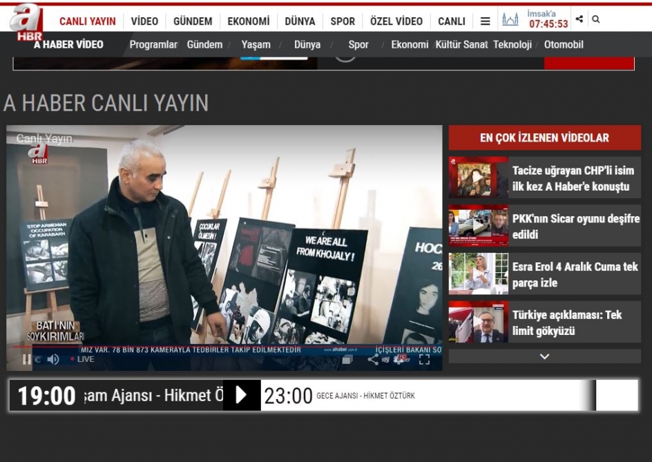Select Otomobil in video submenu
The width and height of the screenshot is (652, 462).
pos(564,44)
